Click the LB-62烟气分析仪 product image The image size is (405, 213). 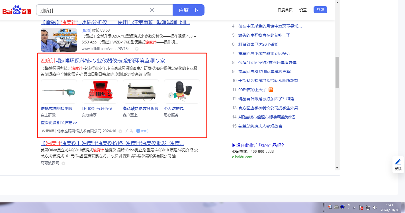(100, 91)
